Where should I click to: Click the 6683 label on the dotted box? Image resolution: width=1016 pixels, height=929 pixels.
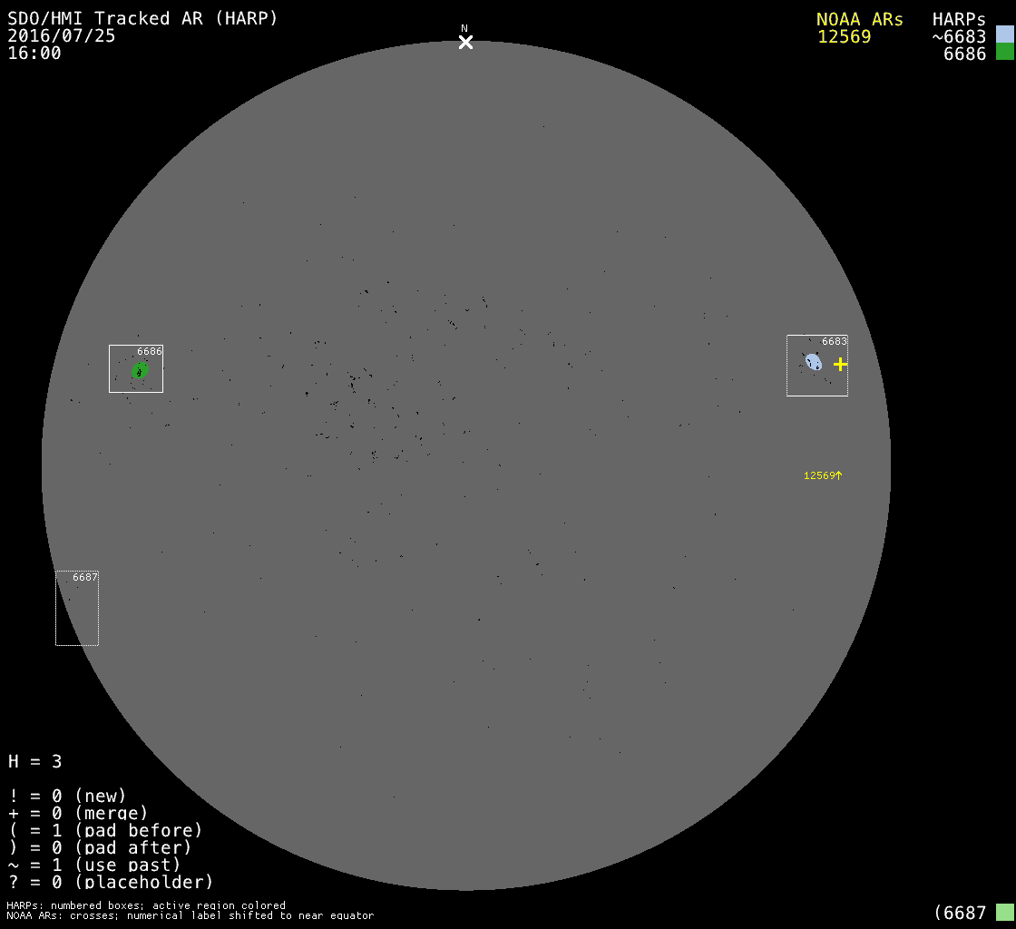(x=834, y=341)
